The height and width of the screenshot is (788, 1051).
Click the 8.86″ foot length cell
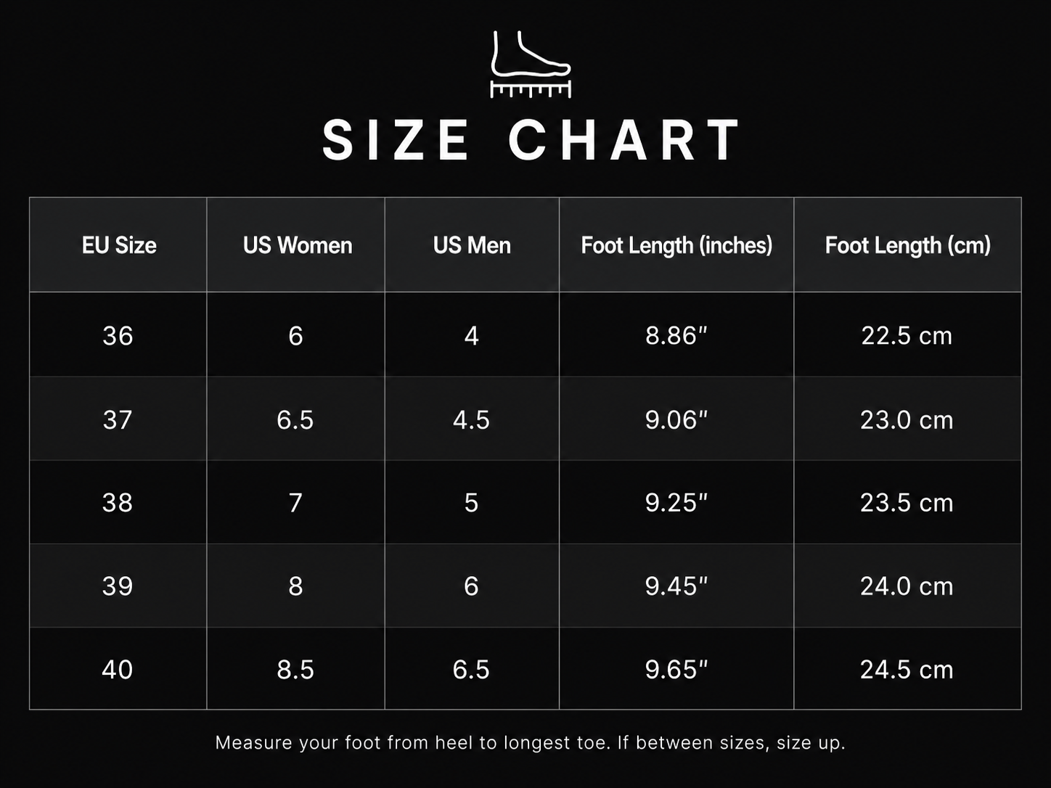click(676, 335)
